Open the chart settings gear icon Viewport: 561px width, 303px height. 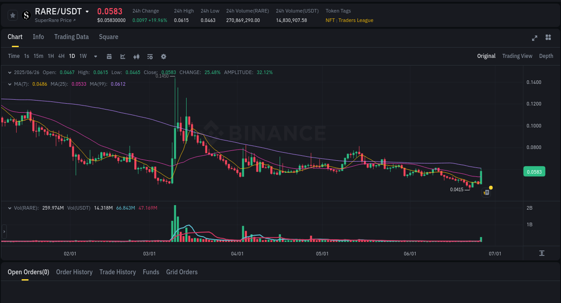point(163,56)
